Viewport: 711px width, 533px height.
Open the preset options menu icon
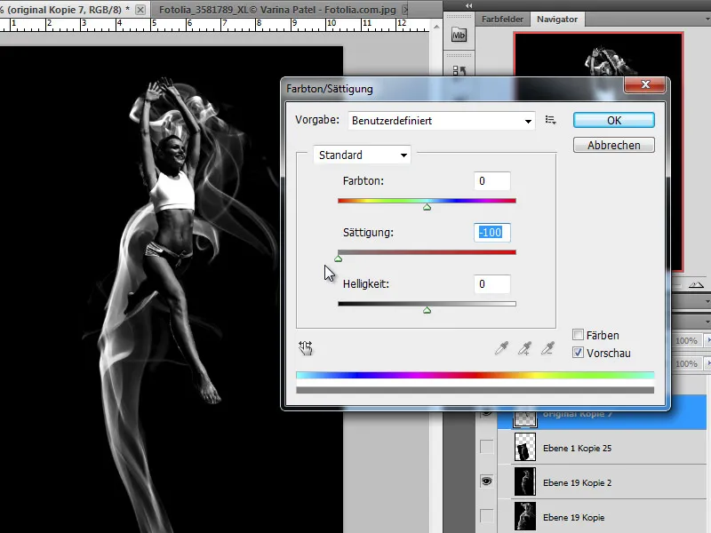pyautogui.click(x=550, y=120)
